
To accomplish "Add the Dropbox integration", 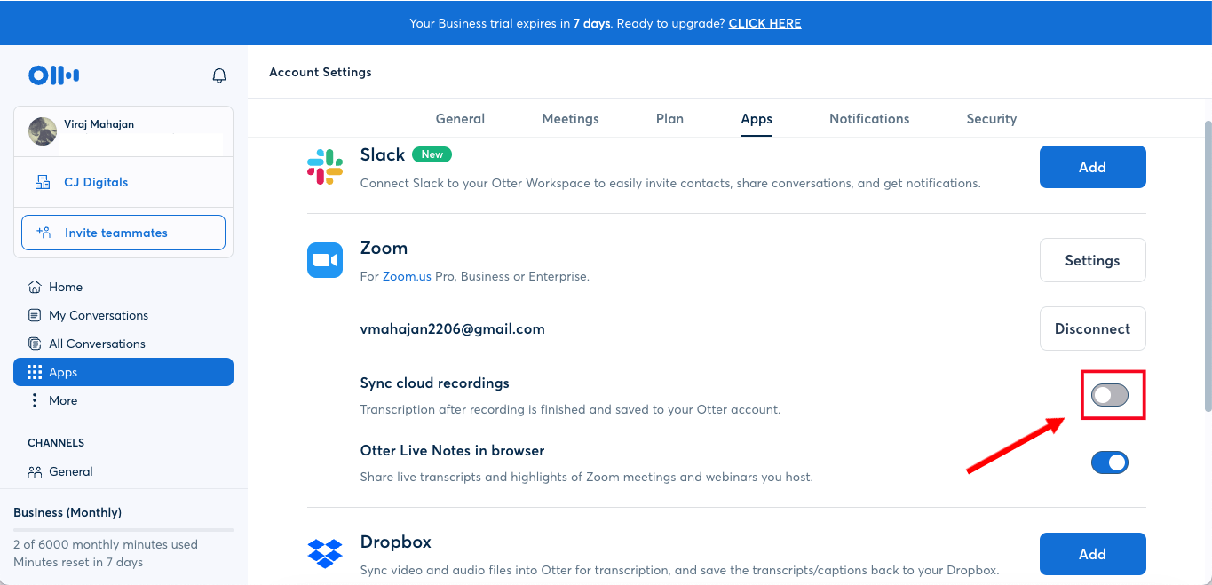I will 1092,554.
